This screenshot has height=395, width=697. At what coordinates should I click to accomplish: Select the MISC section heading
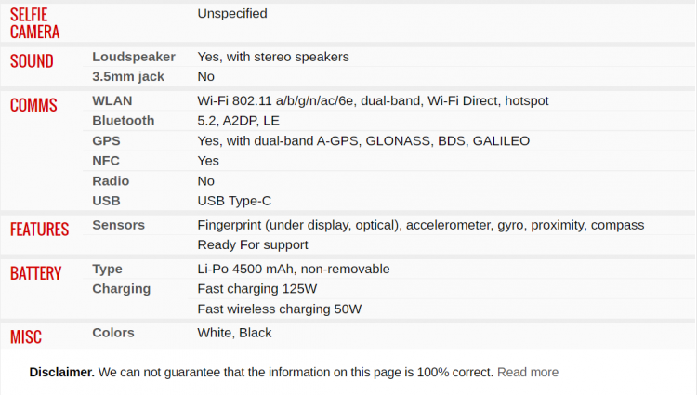pos(26,336)
